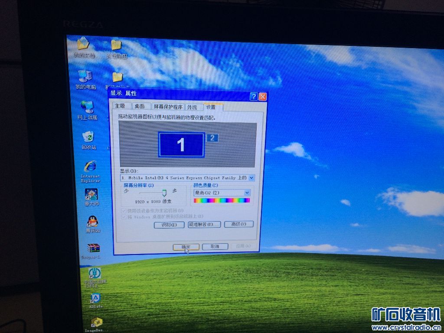
Task: Launch the ADSafe desktop shortcut
Action: [x=96, y=301]
